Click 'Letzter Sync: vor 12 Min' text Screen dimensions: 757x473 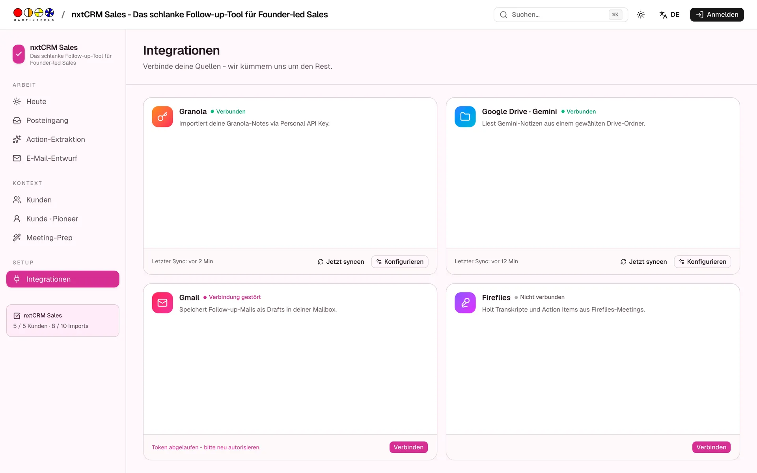pos(486,261)
